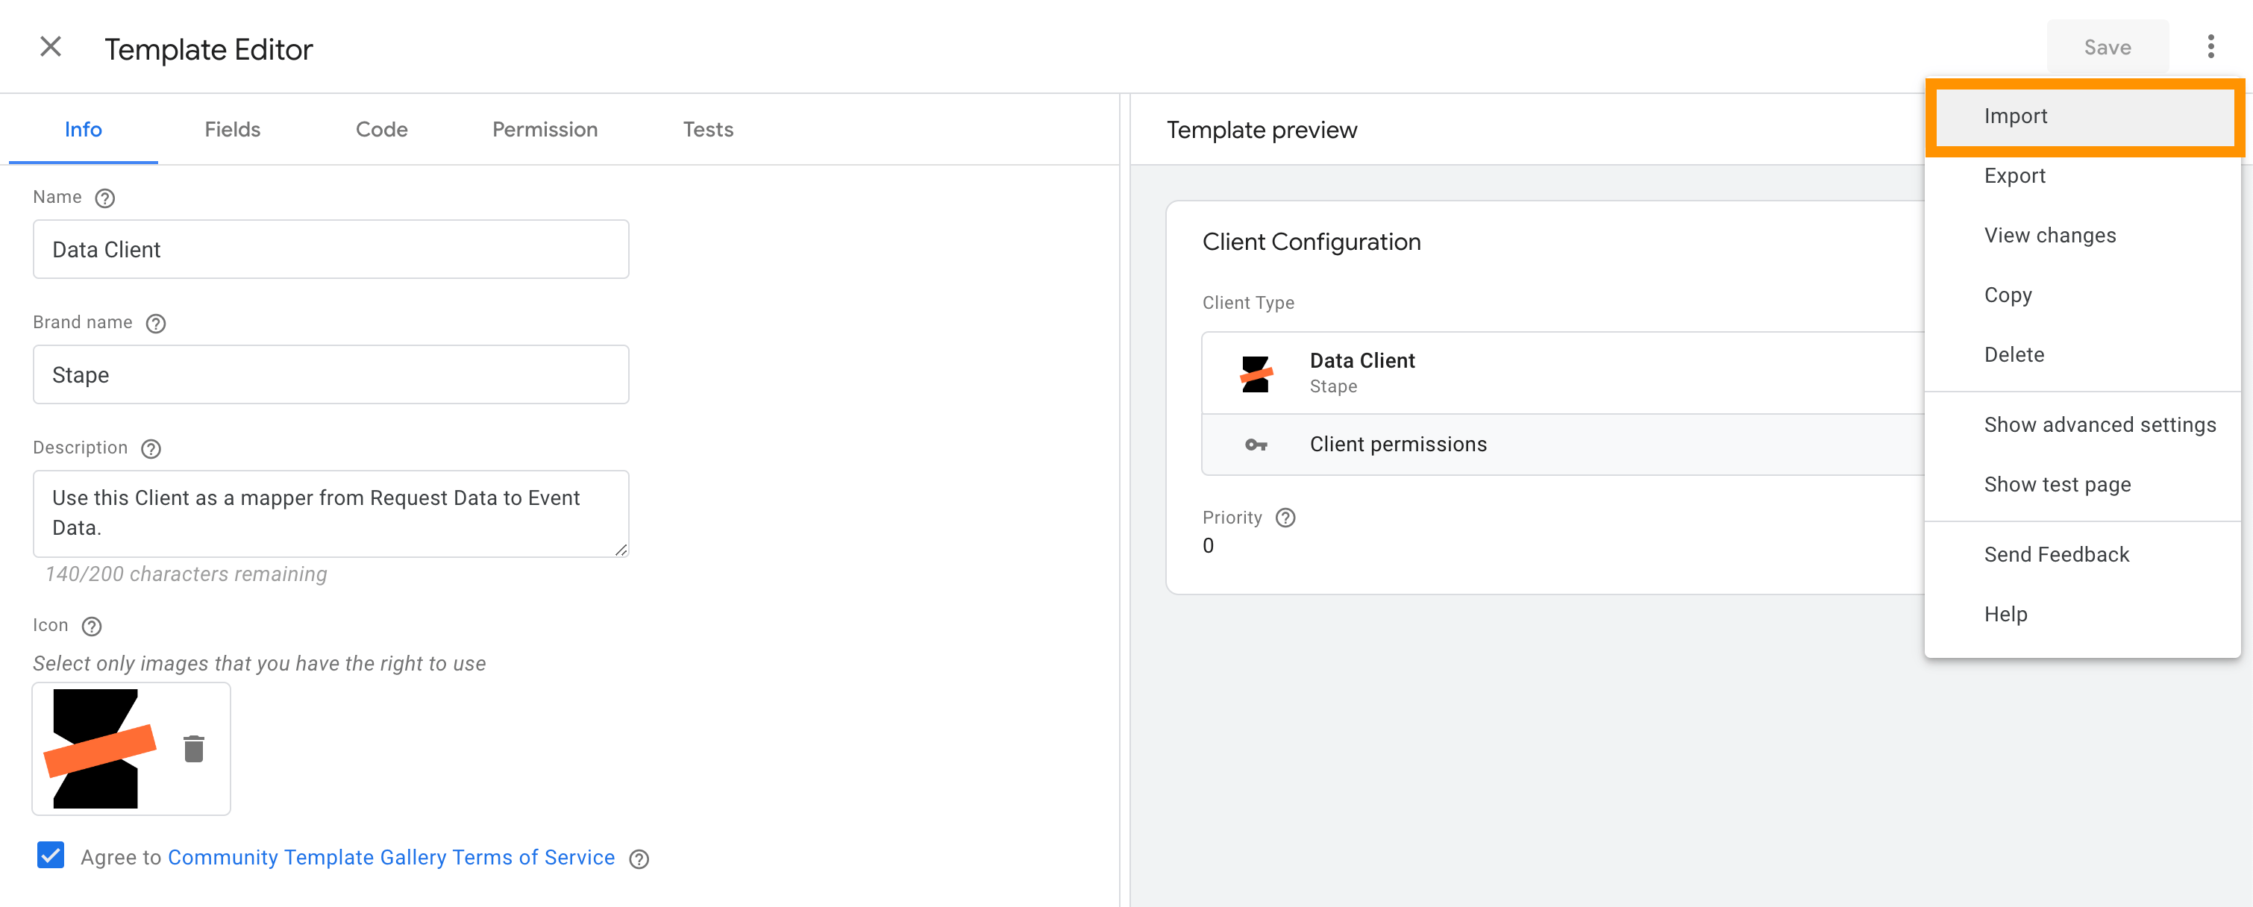The image size is (2253, 907).
Task: Click the description textarea resize handle
Action: 620,549
